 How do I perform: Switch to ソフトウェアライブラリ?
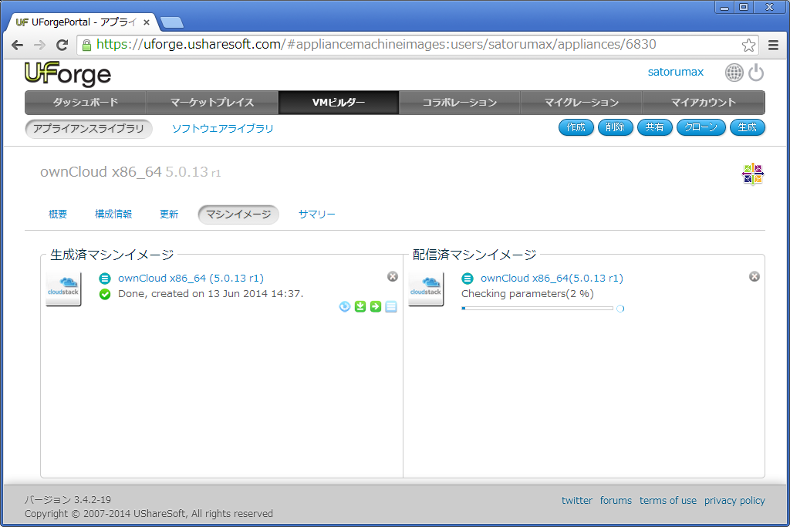223,129
